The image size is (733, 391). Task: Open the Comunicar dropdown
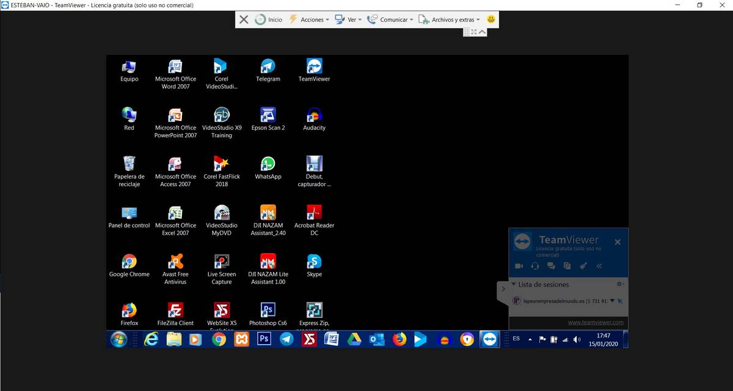[x=390, y=20]
